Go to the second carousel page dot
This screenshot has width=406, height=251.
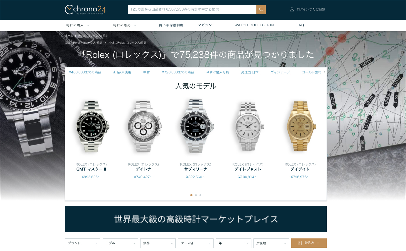pyautogui.click(x=196, y=195)
